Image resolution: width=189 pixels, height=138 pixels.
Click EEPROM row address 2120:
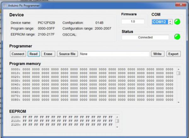tap(16, 125)
